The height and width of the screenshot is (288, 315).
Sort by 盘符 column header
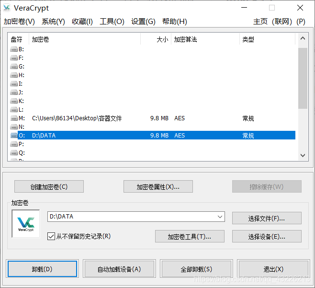pos(19,39)
